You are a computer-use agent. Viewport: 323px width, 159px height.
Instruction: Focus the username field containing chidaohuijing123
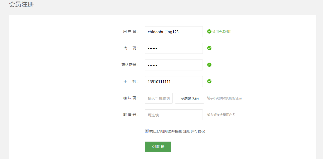[x=174, y=32]
